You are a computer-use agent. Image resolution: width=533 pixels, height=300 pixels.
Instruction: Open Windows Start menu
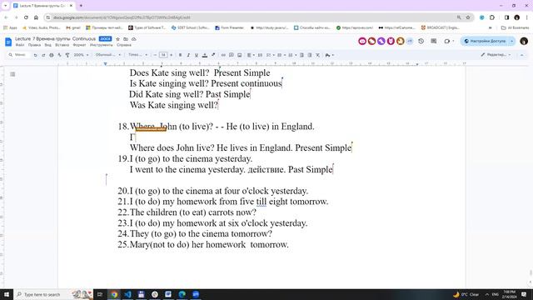click(7, 294)
